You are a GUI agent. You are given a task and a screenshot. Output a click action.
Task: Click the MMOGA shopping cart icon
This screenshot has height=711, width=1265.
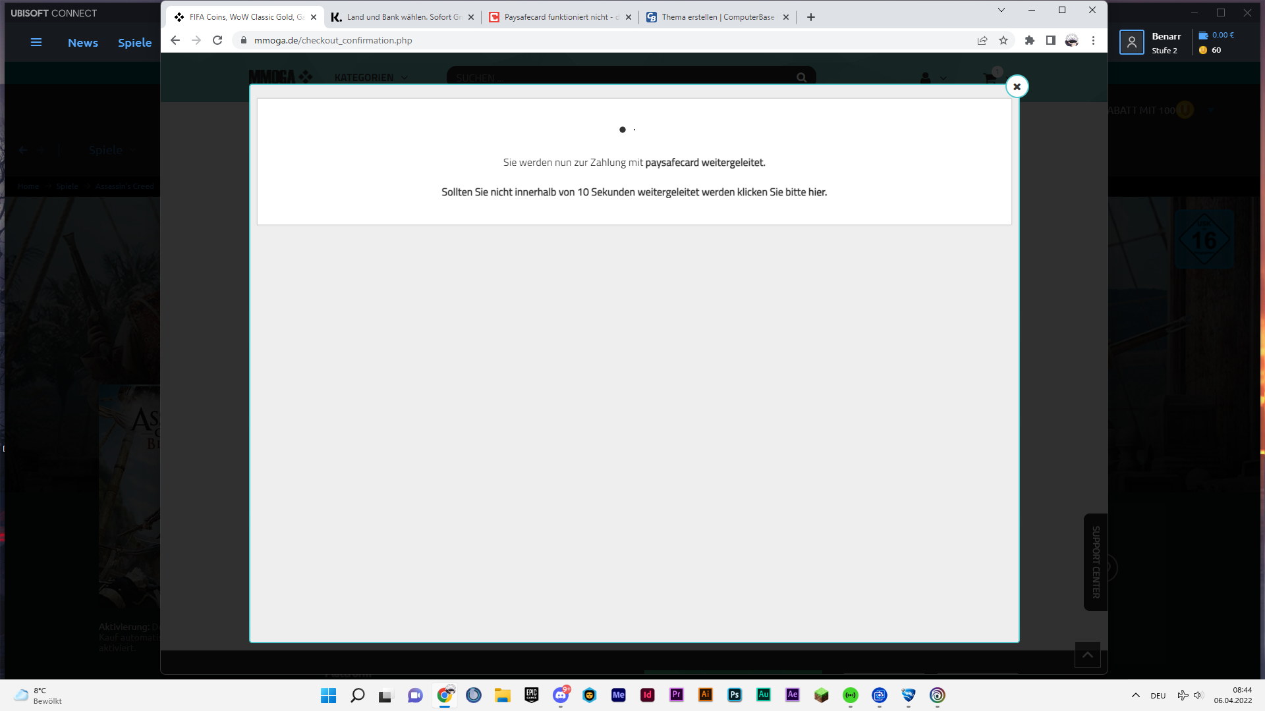(x=990, y=77)
